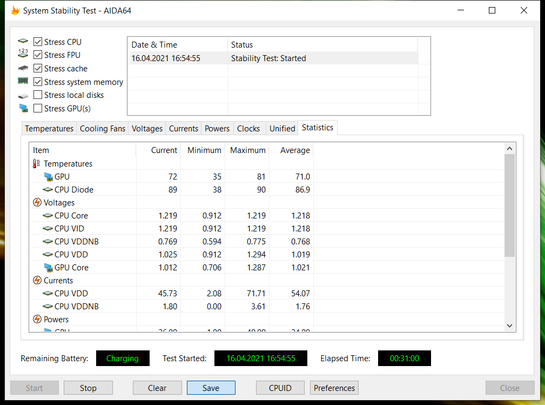Viewport: 545px width, 405px height.
Task: Click the CPU Diode current value 89
Action: pos(173,190)
